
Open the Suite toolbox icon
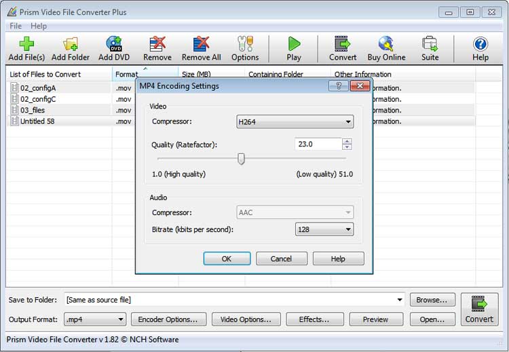(x=430, y=45)
